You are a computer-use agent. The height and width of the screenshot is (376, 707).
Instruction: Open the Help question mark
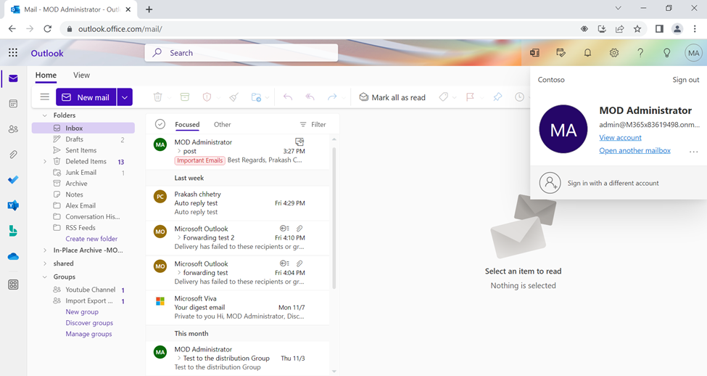click(640, 53)
